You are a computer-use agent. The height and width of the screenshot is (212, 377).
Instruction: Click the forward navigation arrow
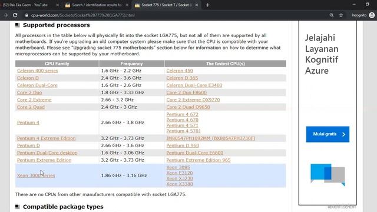point(5,15)
